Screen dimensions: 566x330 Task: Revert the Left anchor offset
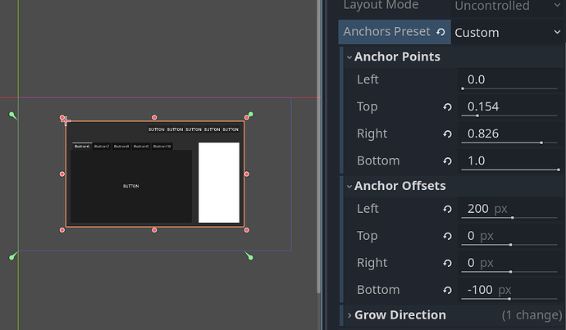pos(448,209)
